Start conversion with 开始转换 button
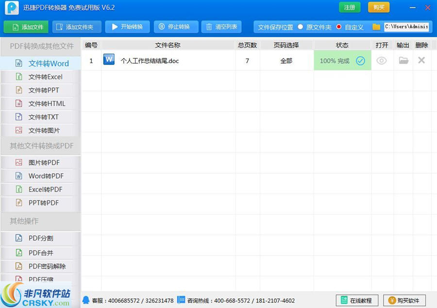This screenshot has width=437, height=308. [x=127, y=27]
